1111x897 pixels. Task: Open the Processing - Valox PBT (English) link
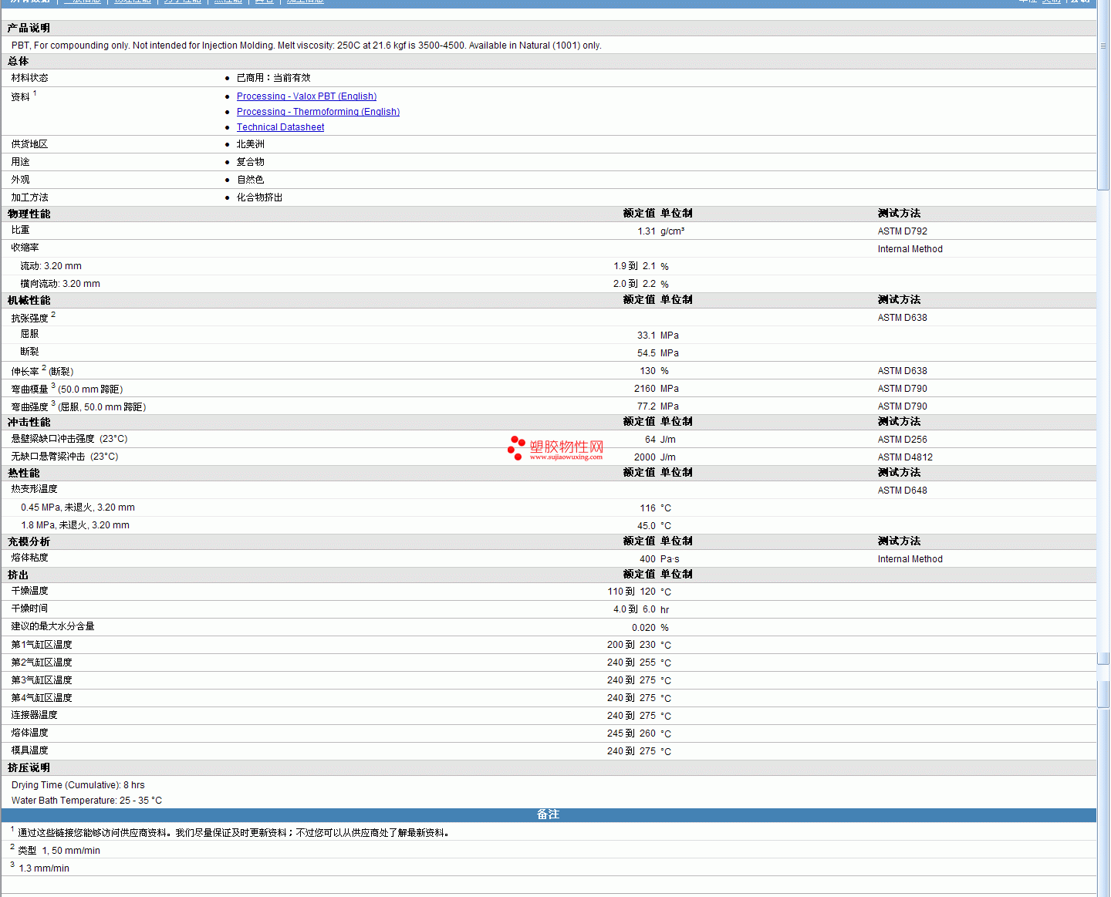pyautogui.click(x=306, y=96)
